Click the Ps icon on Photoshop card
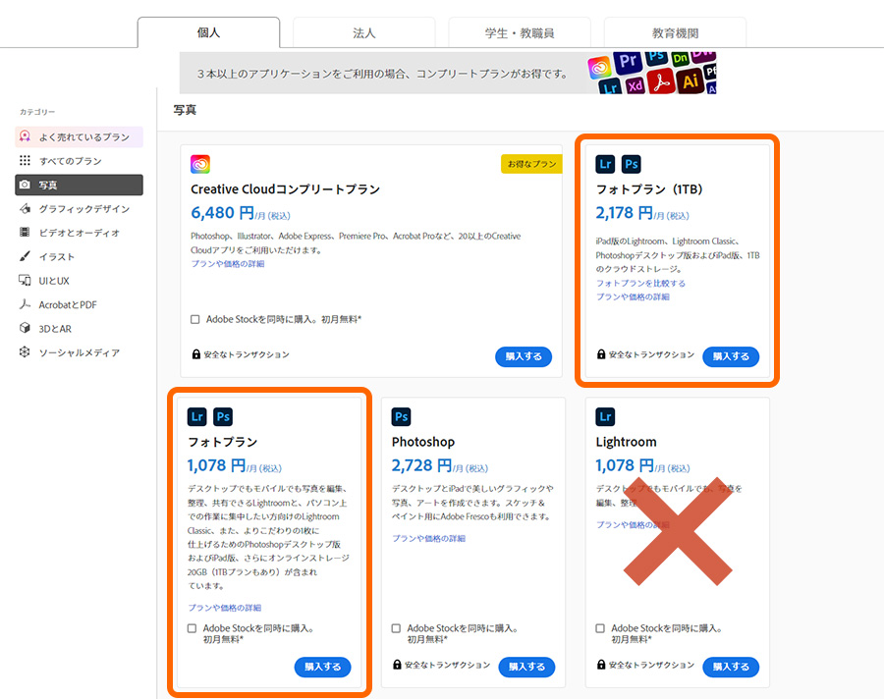884x699 pixels. [402, 416]
